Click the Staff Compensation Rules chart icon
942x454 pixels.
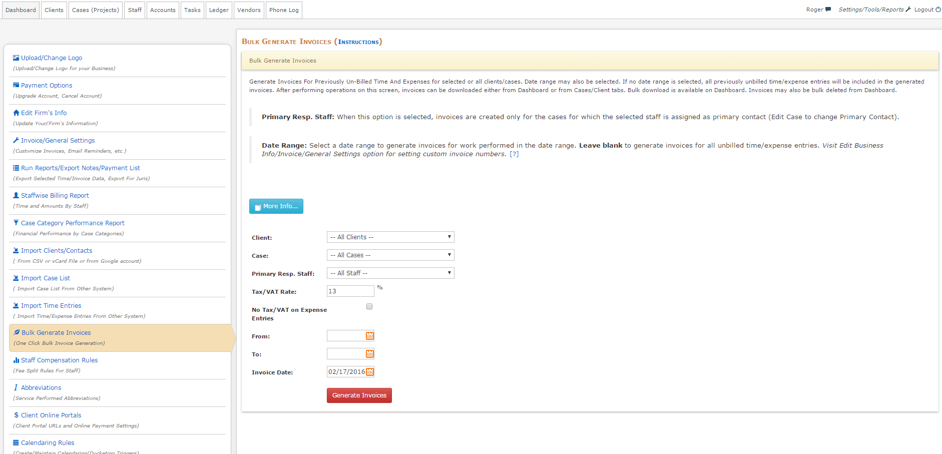[x=16, y=360]
